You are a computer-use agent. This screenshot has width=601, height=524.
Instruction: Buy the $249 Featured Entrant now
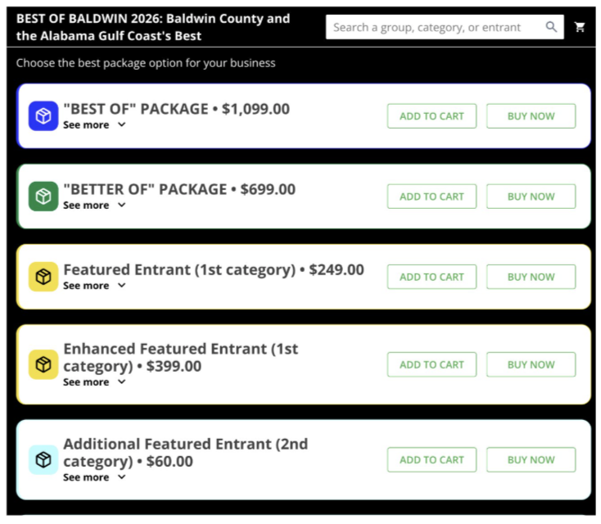531,277
